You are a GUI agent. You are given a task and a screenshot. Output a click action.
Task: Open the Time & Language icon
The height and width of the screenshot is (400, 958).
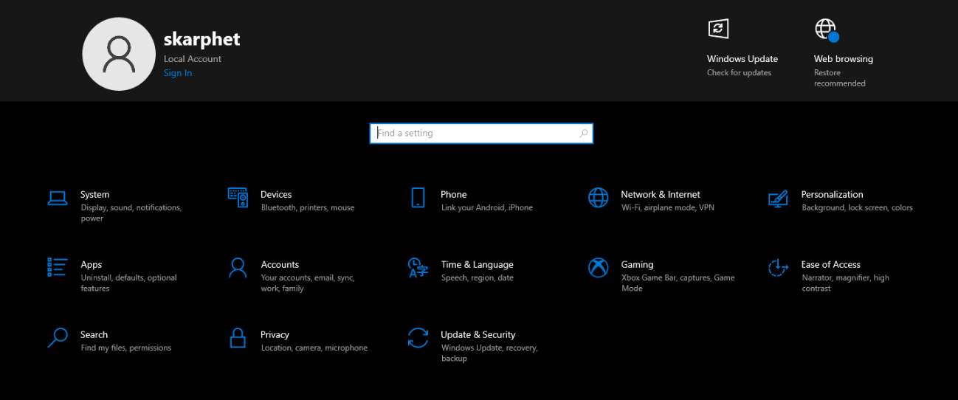(418, 267)
